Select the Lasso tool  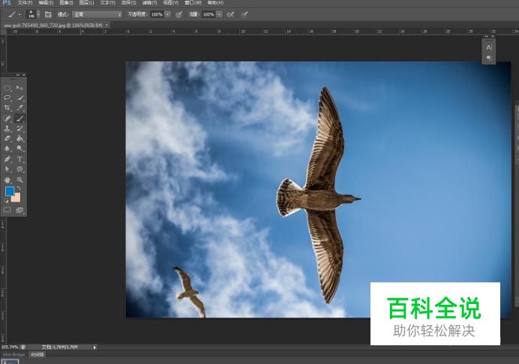click(x=7, y=98)
